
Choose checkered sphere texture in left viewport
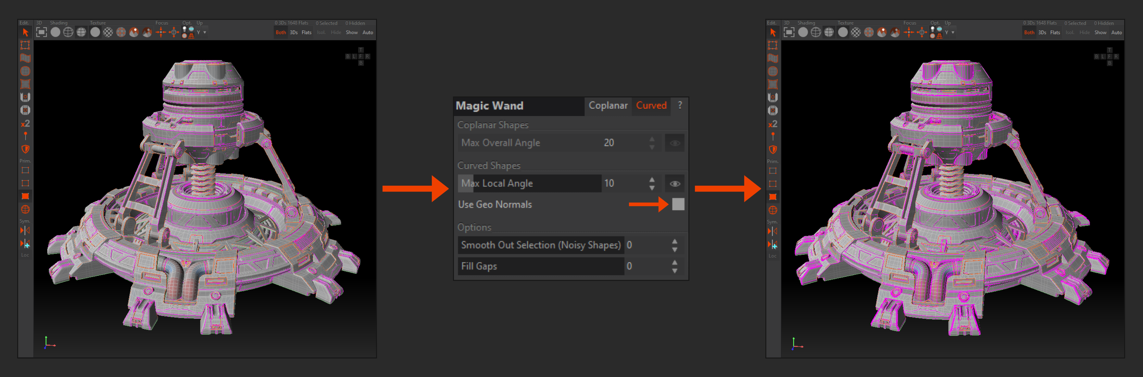click(x=108, y=32)
